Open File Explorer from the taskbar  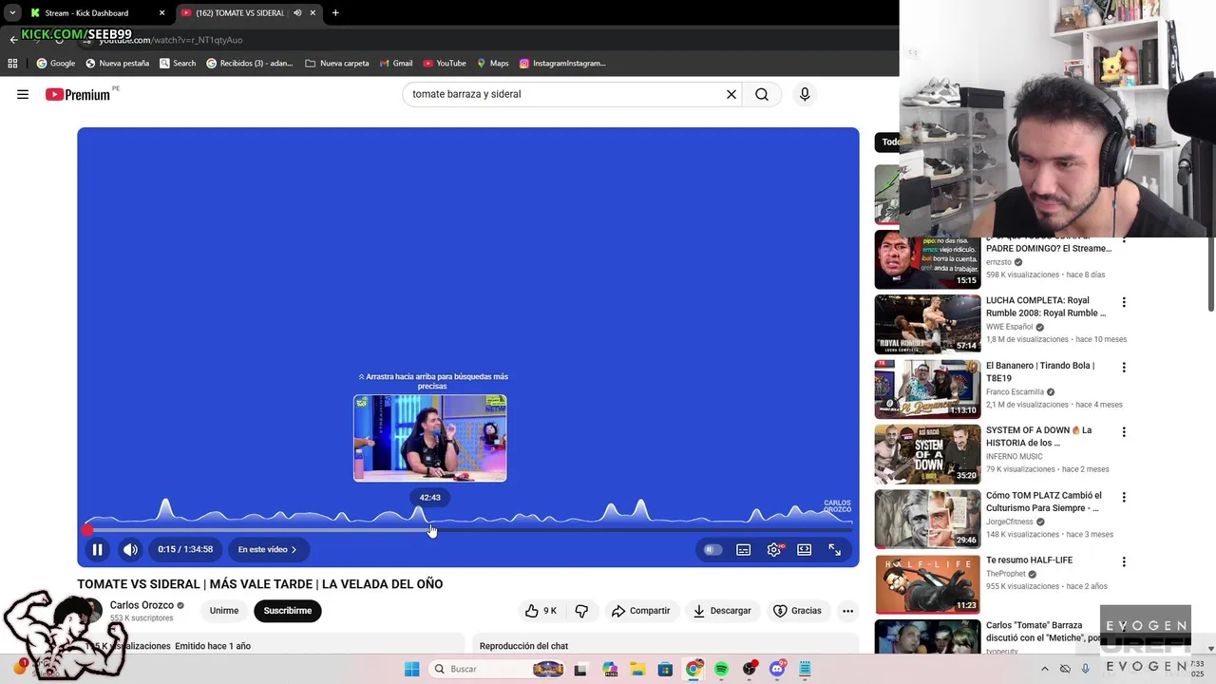click(637, 669)
